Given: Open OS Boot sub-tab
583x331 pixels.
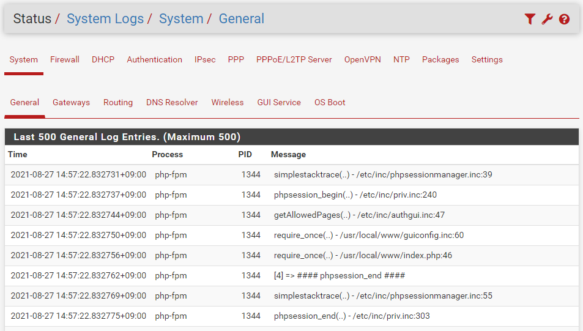Looking at the screenshot, I should tap(330, 102).
